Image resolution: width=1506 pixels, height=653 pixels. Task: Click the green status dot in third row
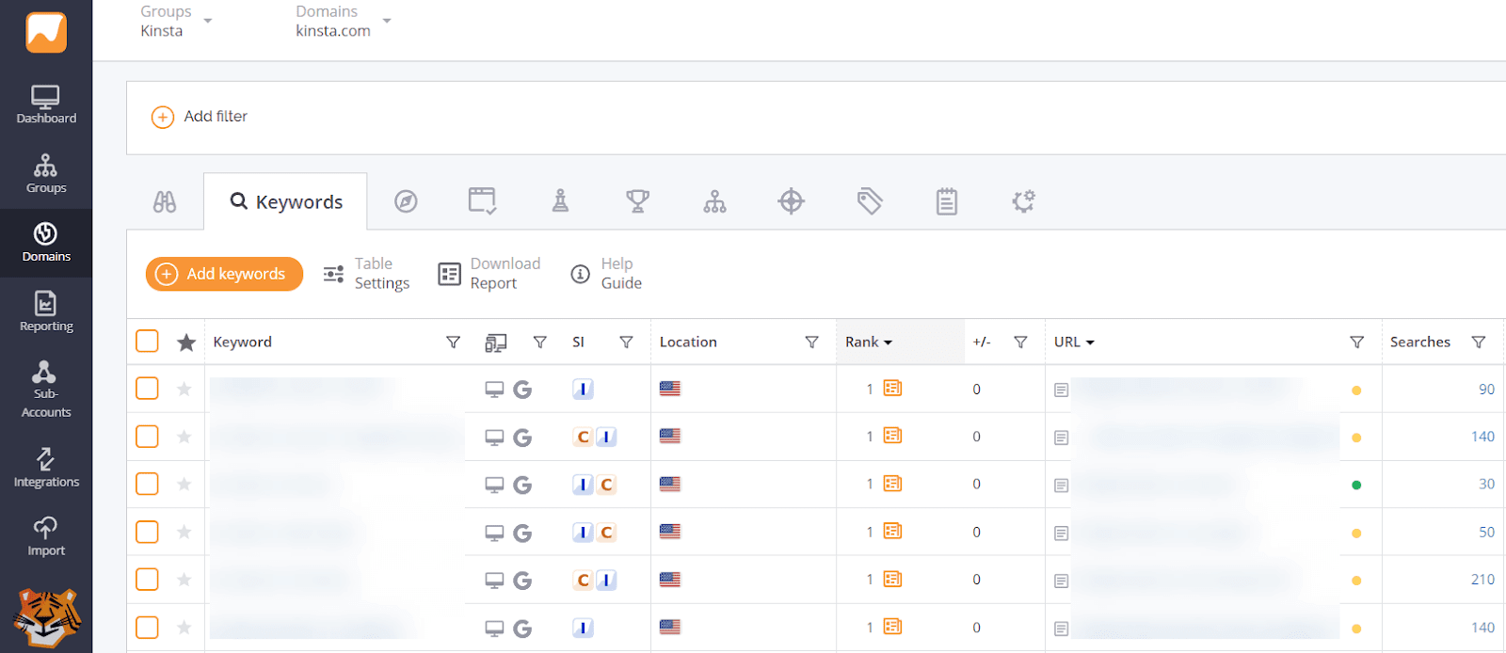[x=1356, y=486]
